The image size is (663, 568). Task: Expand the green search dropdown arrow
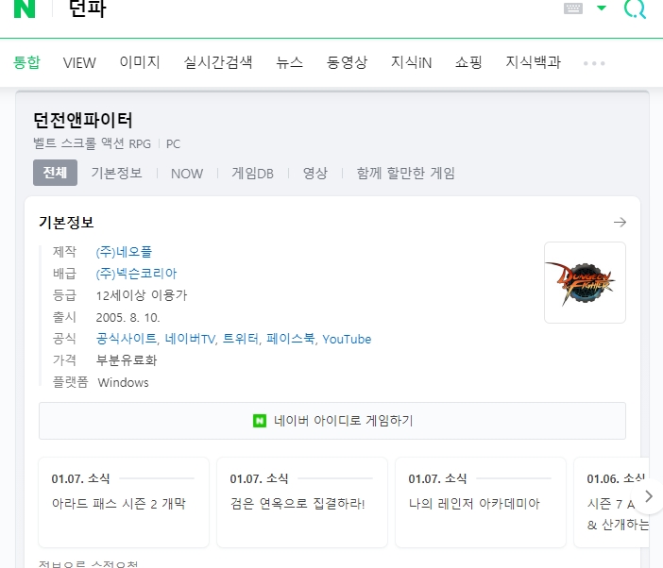pos(602,8)
